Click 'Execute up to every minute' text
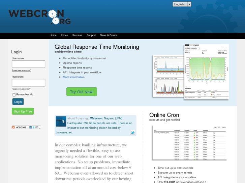Image resolution: width=245 pixels, height=183 pixels. pos(175,173)
